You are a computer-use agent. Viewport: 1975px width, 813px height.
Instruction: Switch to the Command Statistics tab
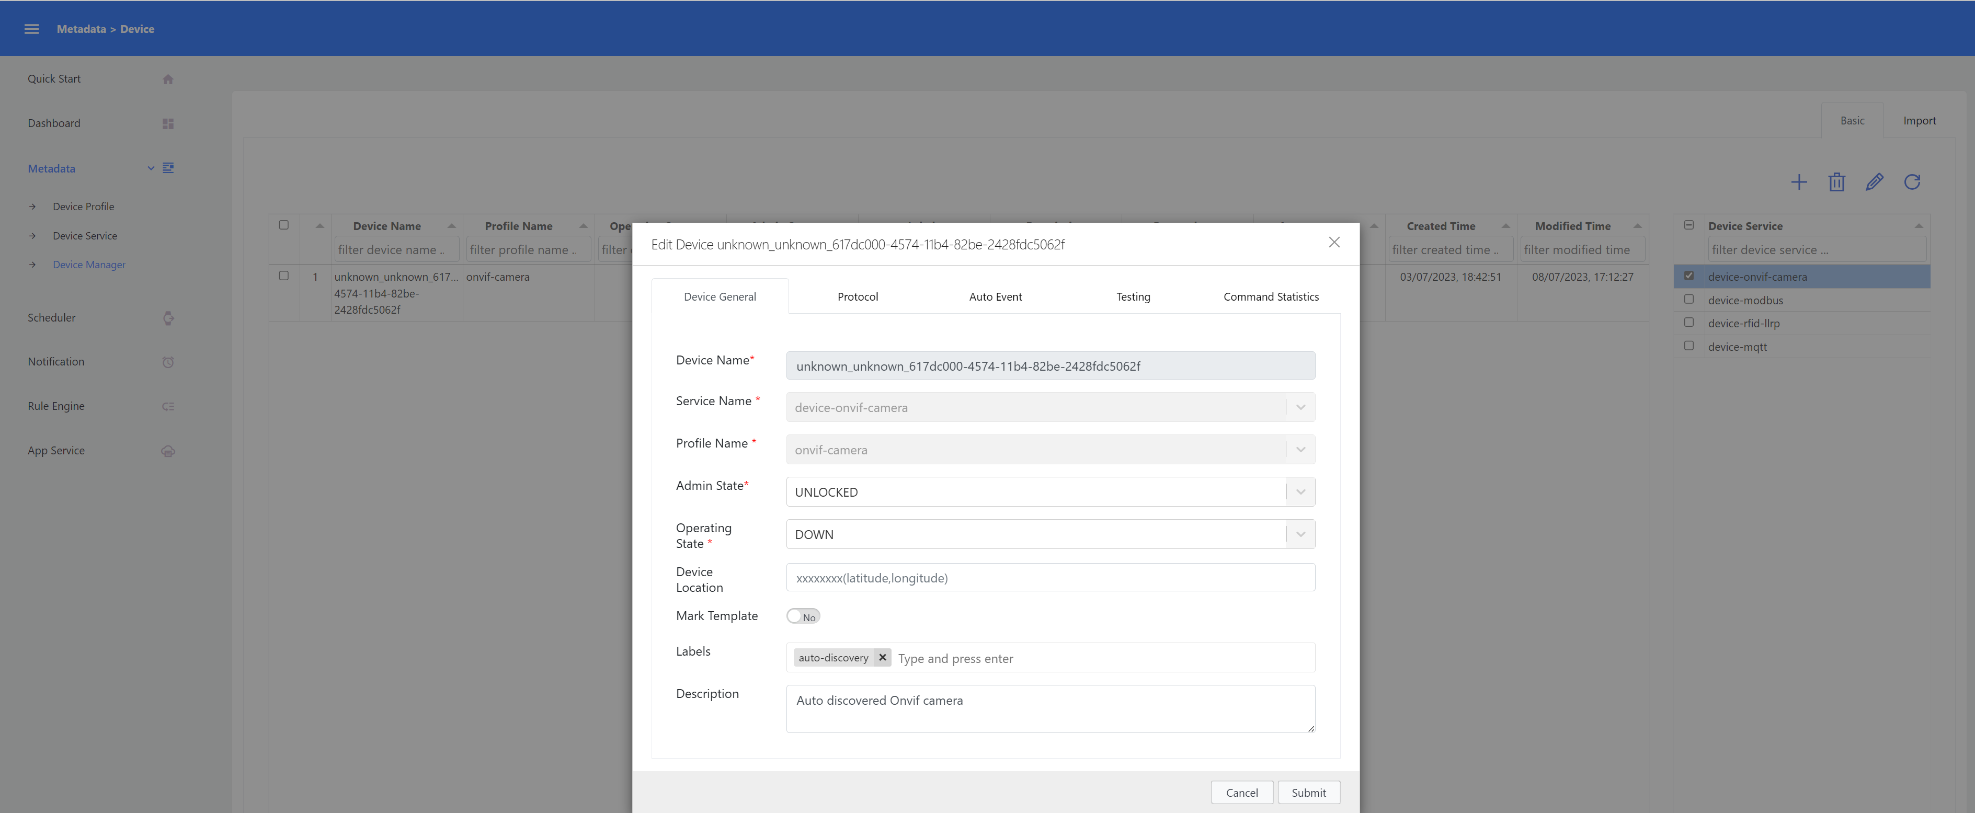pos(1271,296)
